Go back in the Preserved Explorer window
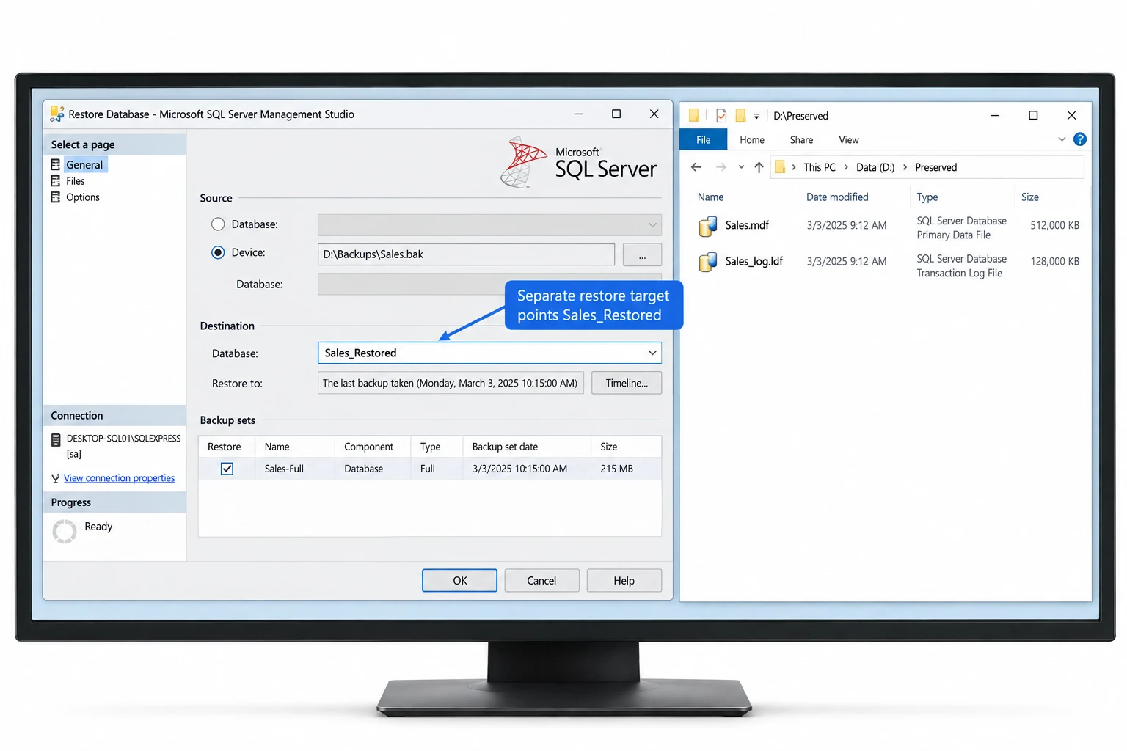The image size is (1127, 751). click(696, 167)
